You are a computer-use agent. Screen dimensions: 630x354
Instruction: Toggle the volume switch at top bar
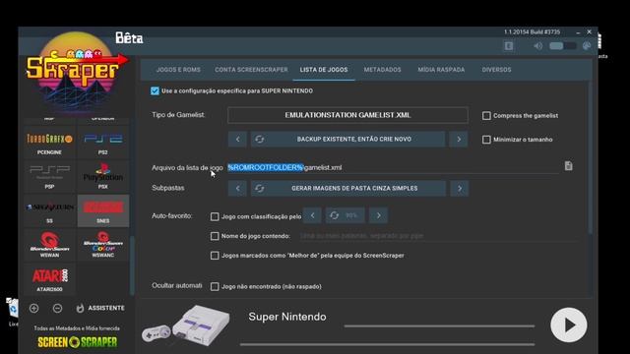point(562,46)
